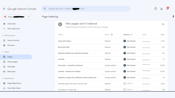This screenshot has height=98, width=175.
Task: Open user management settings icon
Action: [x=161, y=9]
